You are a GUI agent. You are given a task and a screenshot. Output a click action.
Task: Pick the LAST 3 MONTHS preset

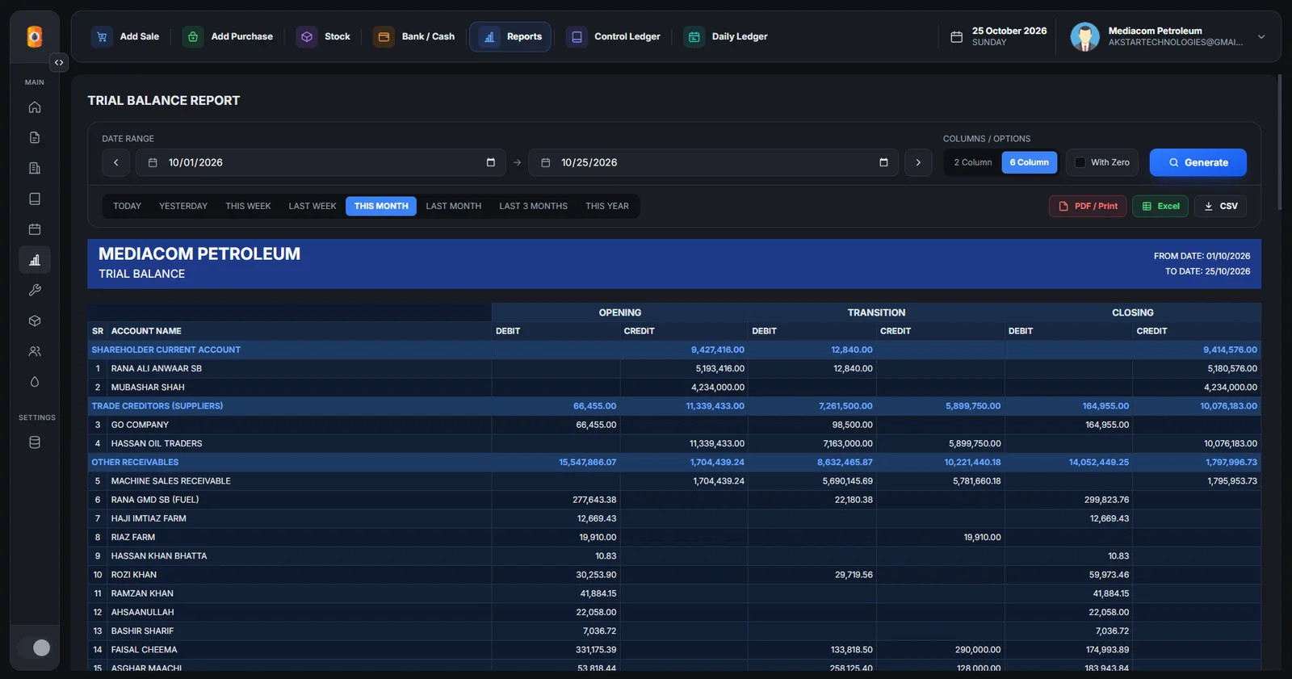(x=533, y=206)
